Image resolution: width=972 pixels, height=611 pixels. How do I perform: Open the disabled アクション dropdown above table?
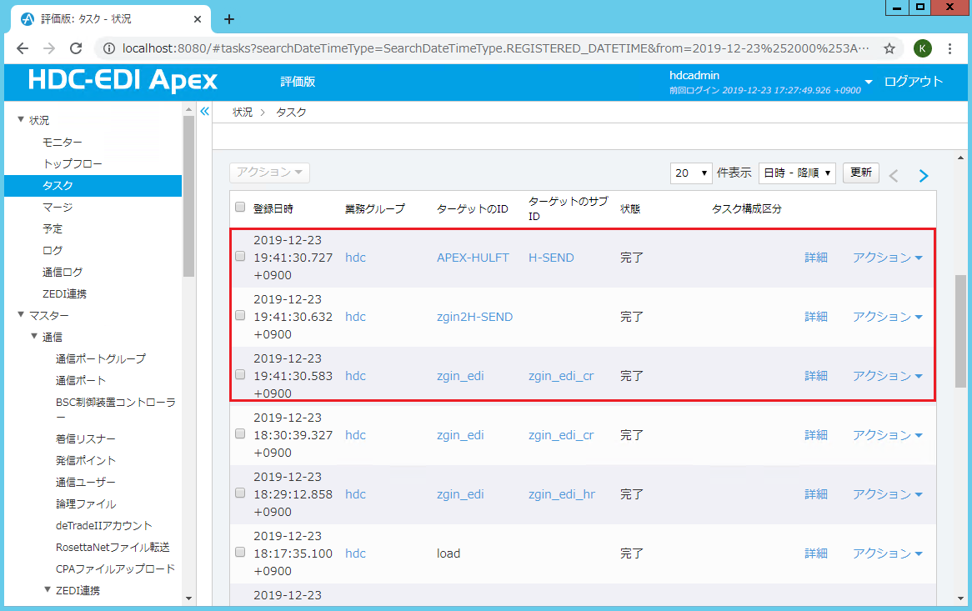[x=269, y=173]
